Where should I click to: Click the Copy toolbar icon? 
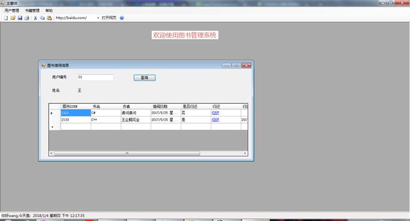(43, 18)
